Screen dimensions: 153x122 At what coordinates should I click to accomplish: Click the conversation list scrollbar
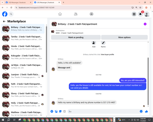coord(47,49)
